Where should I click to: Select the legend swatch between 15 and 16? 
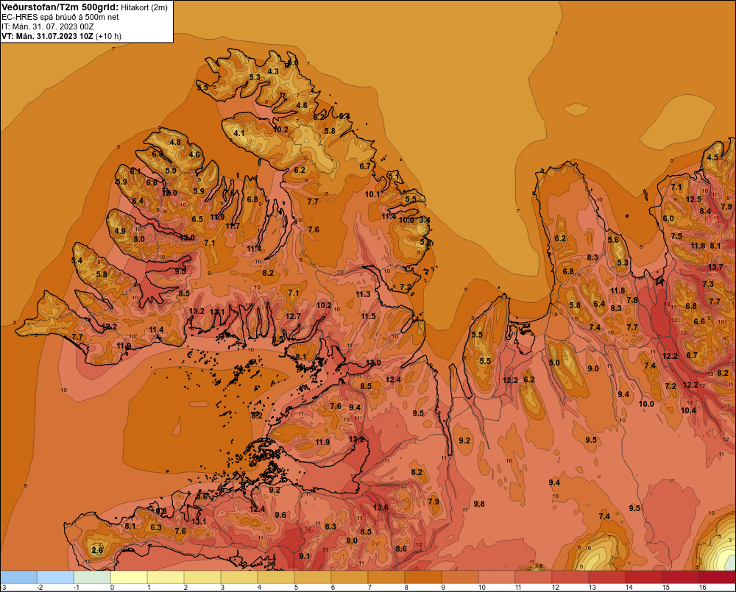(681, 577)
